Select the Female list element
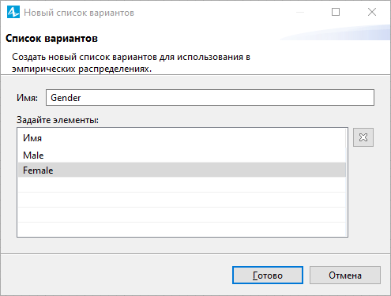The width and height of the screenshot is (391, 296). [x=182, y=170]
